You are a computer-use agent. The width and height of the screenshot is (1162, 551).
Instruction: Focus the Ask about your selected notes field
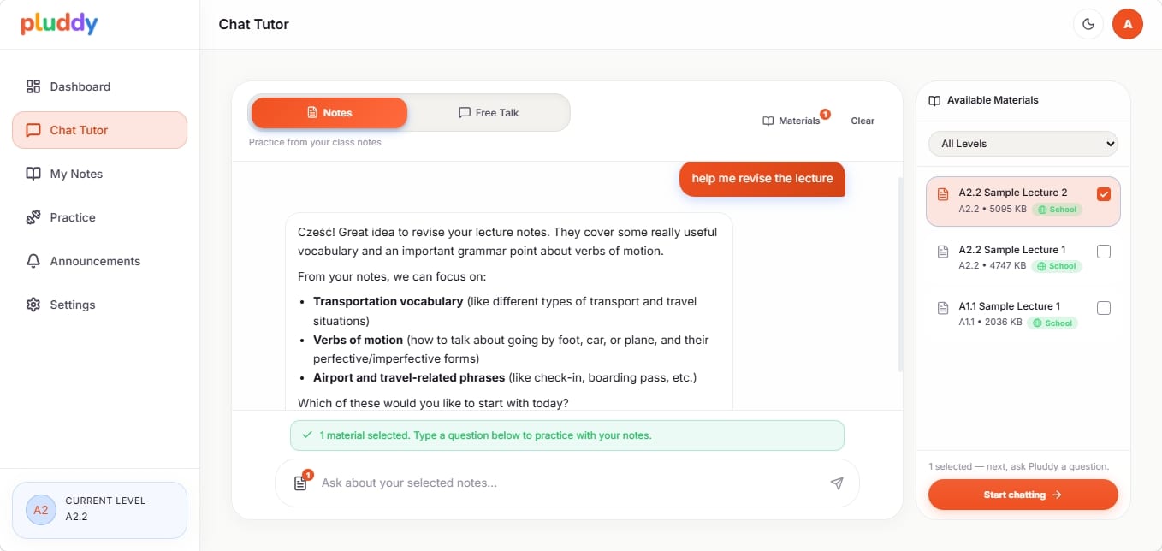(566, 483)
